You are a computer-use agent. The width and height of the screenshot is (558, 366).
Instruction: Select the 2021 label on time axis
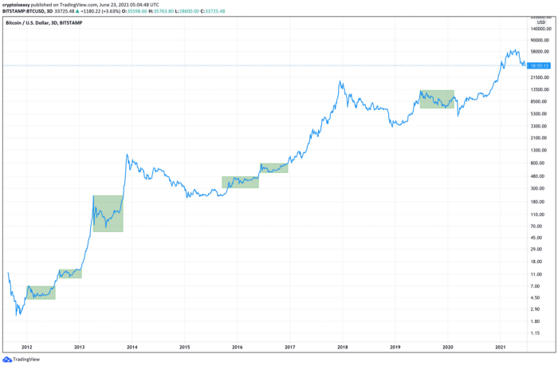pyautogui.click(x=500, y=348)
